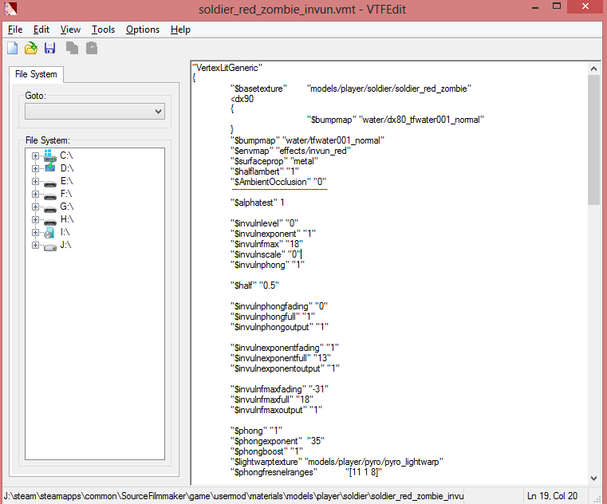Click the D:\ drive label

[x=66, y=168]
